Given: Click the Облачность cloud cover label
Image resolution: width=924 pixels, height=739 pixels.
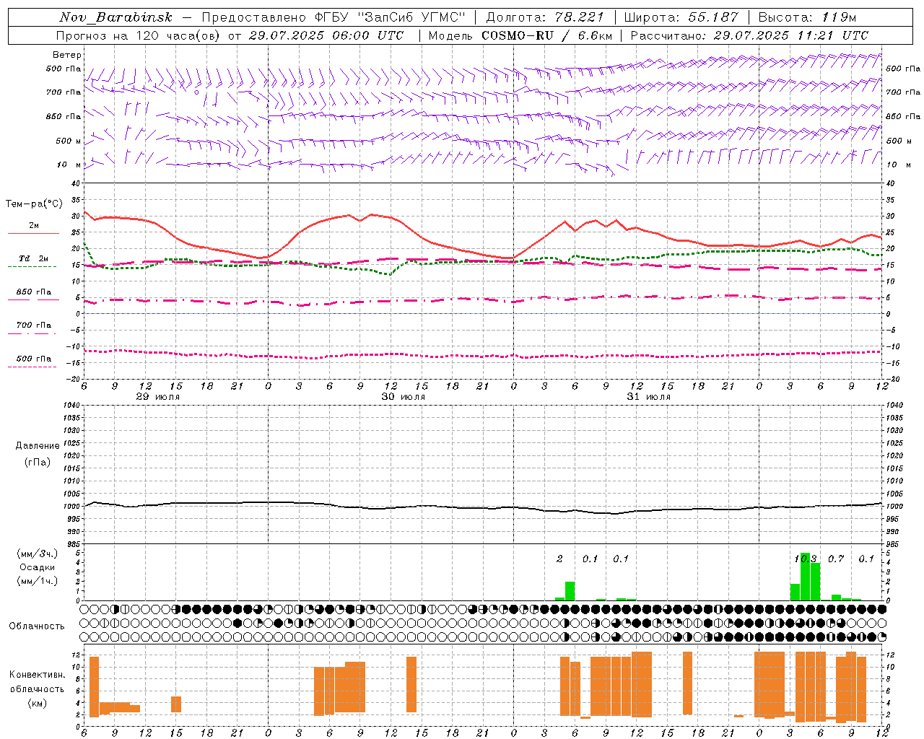Looking at the screenshot, I should [x=37, y=626].
